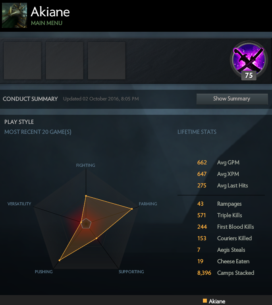Click the farming data point on the radar chart
The image size is (272, 305).
click(132, 209)
